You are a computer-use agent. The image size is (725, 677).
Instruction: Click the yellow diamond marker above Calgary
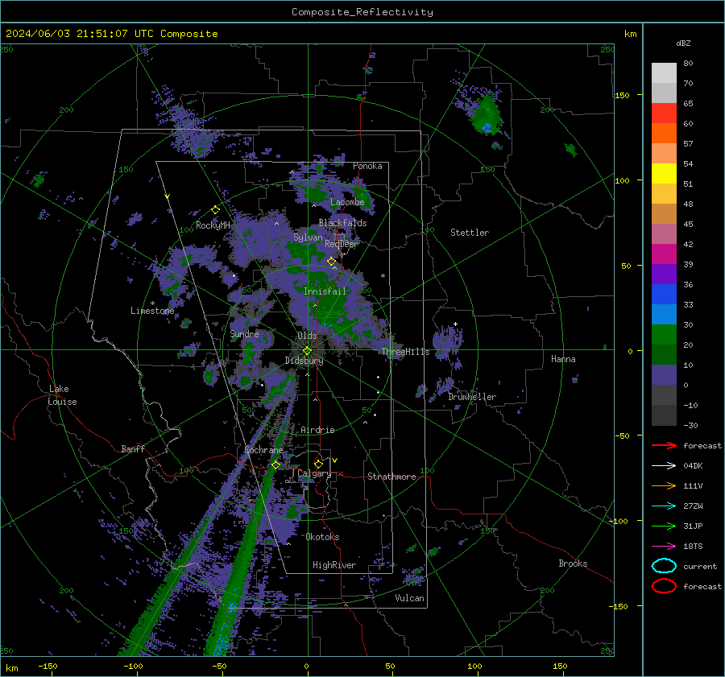pyautogui.click(x=318, y=464)
